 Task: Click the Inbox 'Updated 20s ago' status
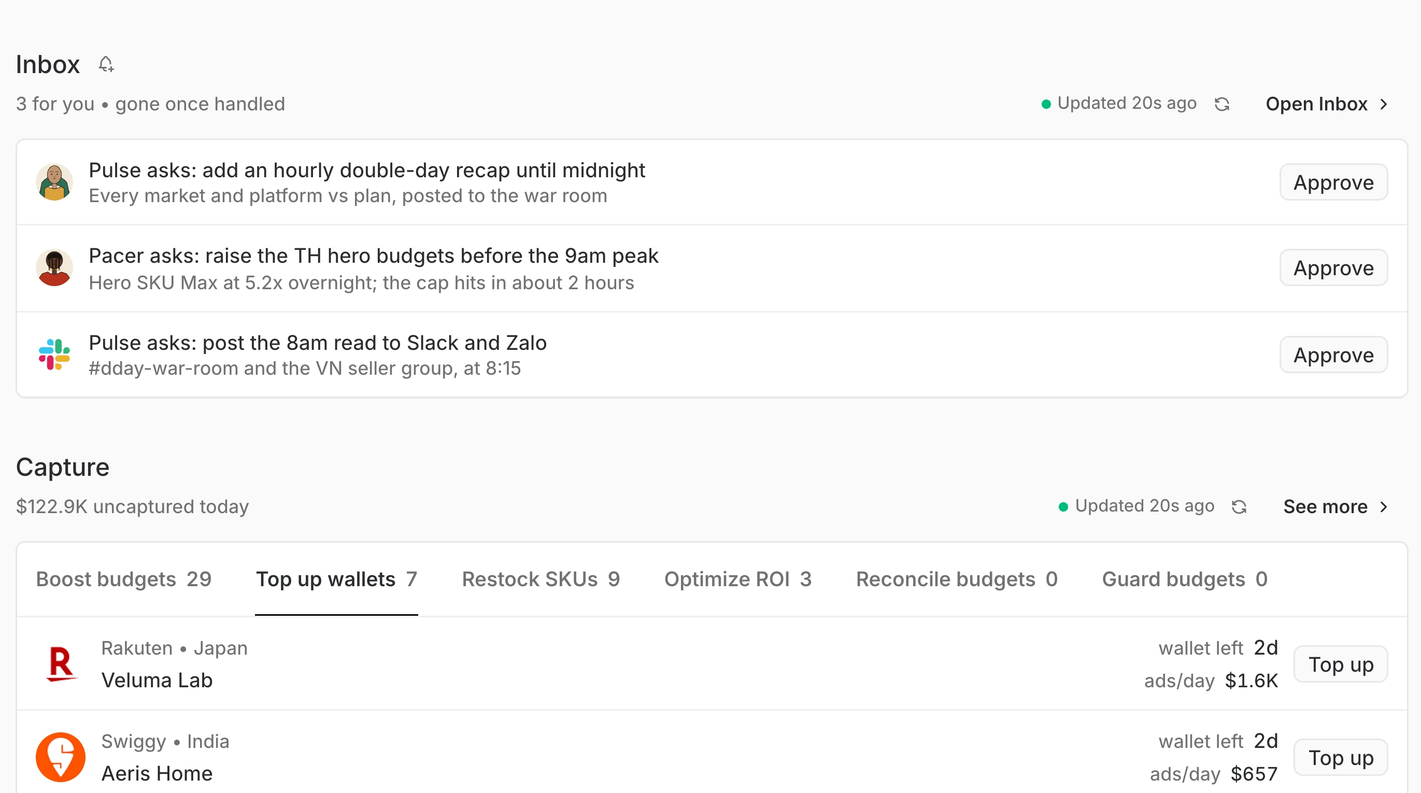(1119, 103)
